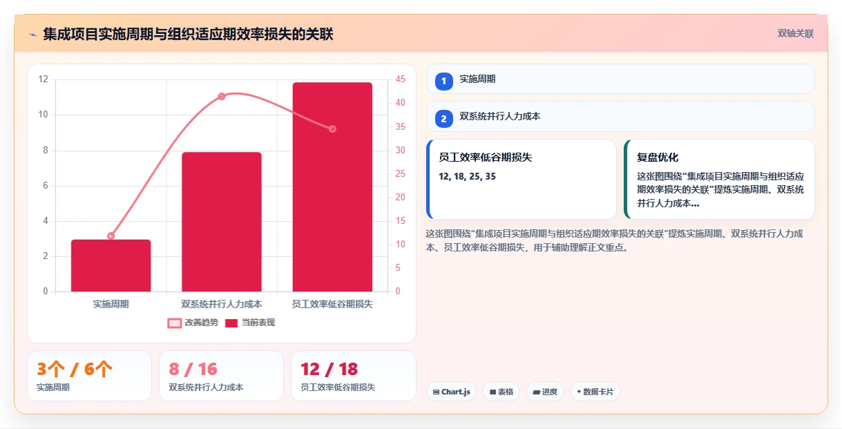Viewport: 842px width, 429px height.
Task: Click the 当前表现 red legend swatch
Action: pos(231,323)
